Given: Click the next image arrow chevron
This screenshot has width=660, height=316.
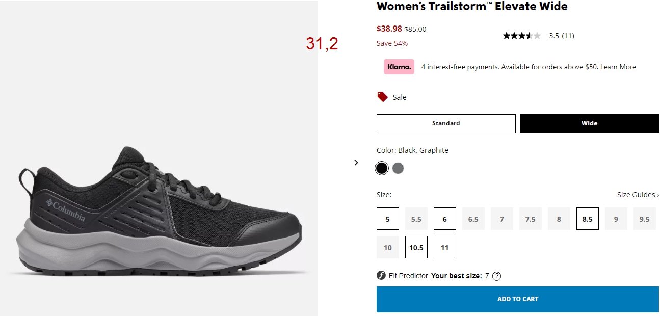Looking at the screenshot, I should click(x=356, y=163).
